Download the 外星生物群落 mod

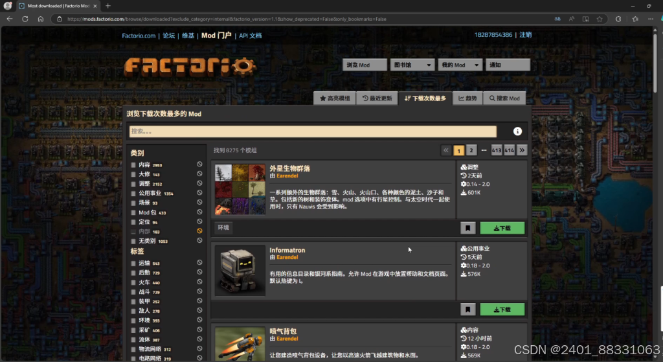coord(502,228)
